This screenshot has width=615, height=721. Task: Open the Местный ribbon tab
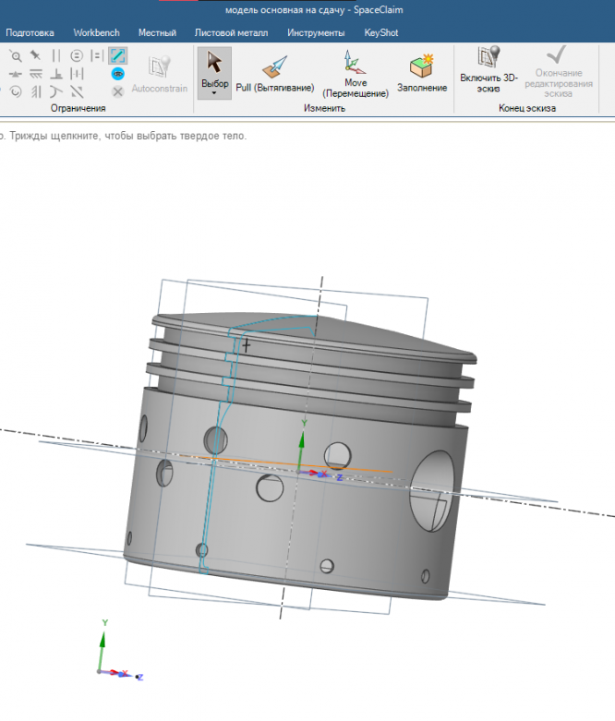click(x=157, y=32)
